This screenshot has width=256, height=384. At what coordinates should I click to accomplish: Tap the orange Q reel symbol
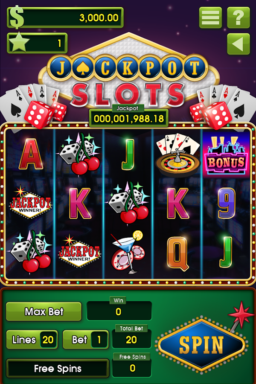click(x=177, y=253)
